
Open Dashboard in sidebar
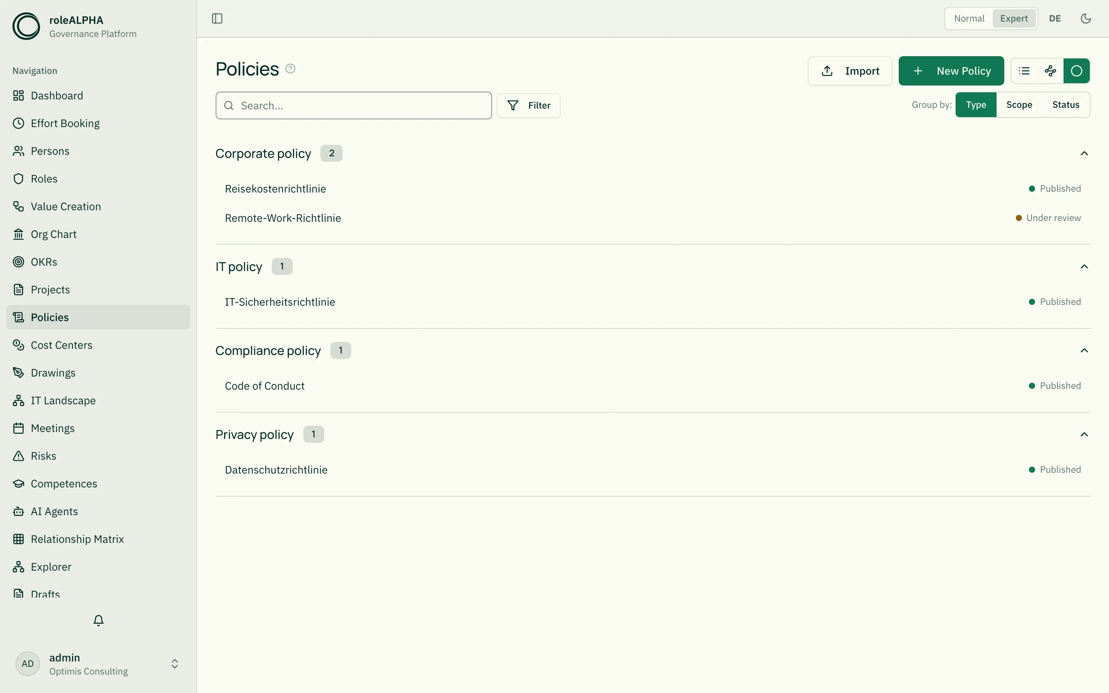98,95
